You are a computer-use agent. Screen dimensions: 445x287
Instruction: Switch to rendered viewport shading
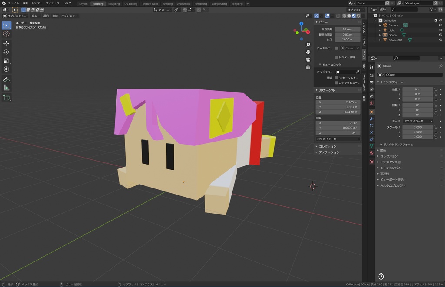pyautogui.click(x=359, y=16)
